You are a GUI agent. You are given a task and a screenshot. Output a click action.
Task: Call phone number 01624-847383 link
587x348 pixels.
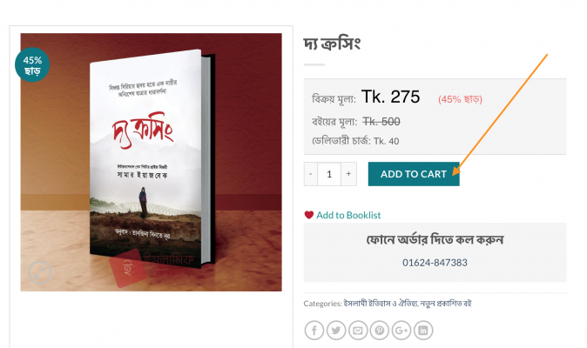(x=435, y=263)
